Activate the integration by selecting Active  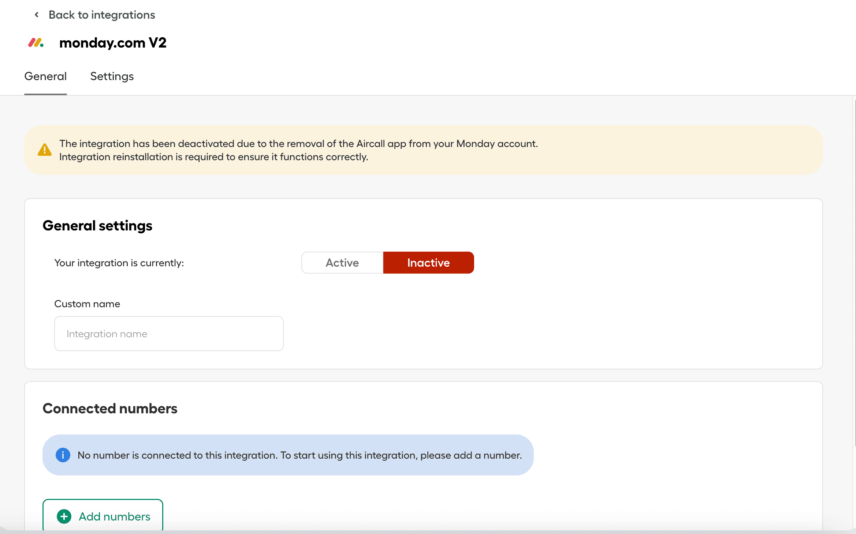click(x=342, y=263)
